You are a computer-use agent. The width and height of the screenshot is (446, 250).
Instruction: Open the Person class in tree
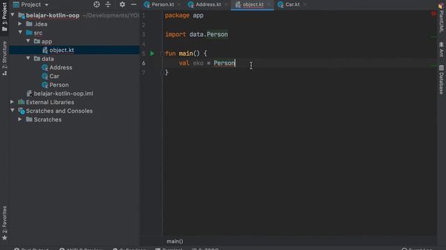click(59, 85)
